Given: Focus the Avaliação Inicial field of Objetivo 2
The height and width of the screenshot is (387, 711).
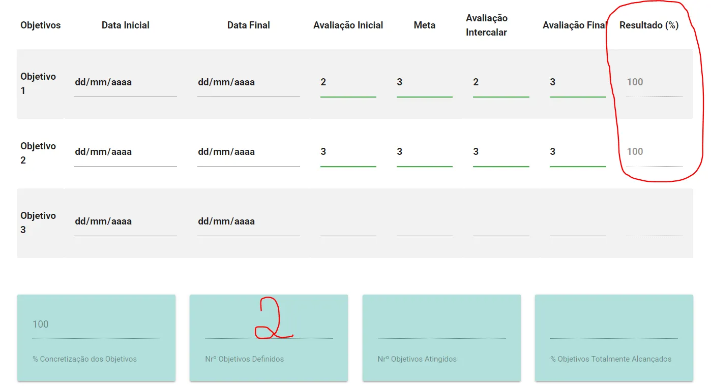Looking at the screenshot, I should point(348,152).
